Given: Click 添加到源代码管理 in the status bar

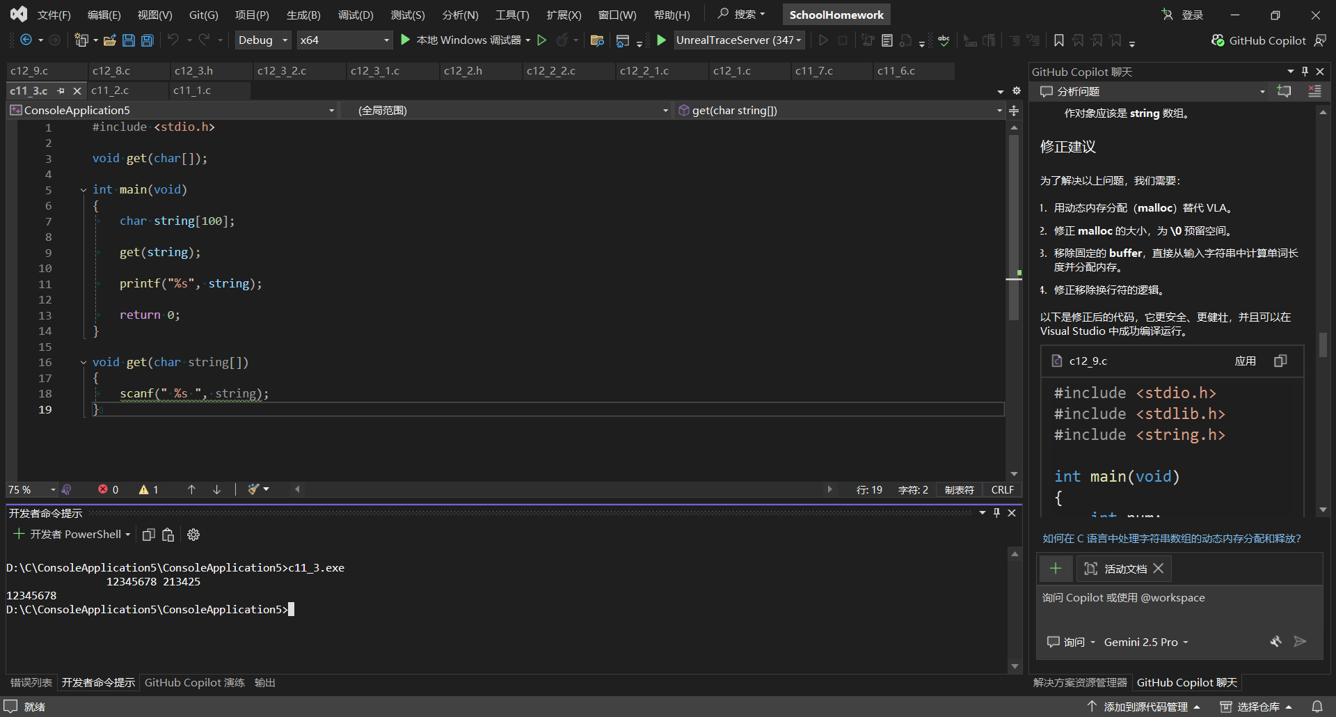Looking at the screenshot, I should pos(1144,707).
